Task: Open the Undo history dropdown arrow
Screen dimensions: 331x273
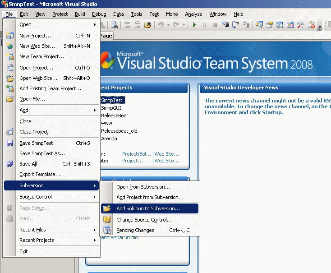Action: [168, 25]
